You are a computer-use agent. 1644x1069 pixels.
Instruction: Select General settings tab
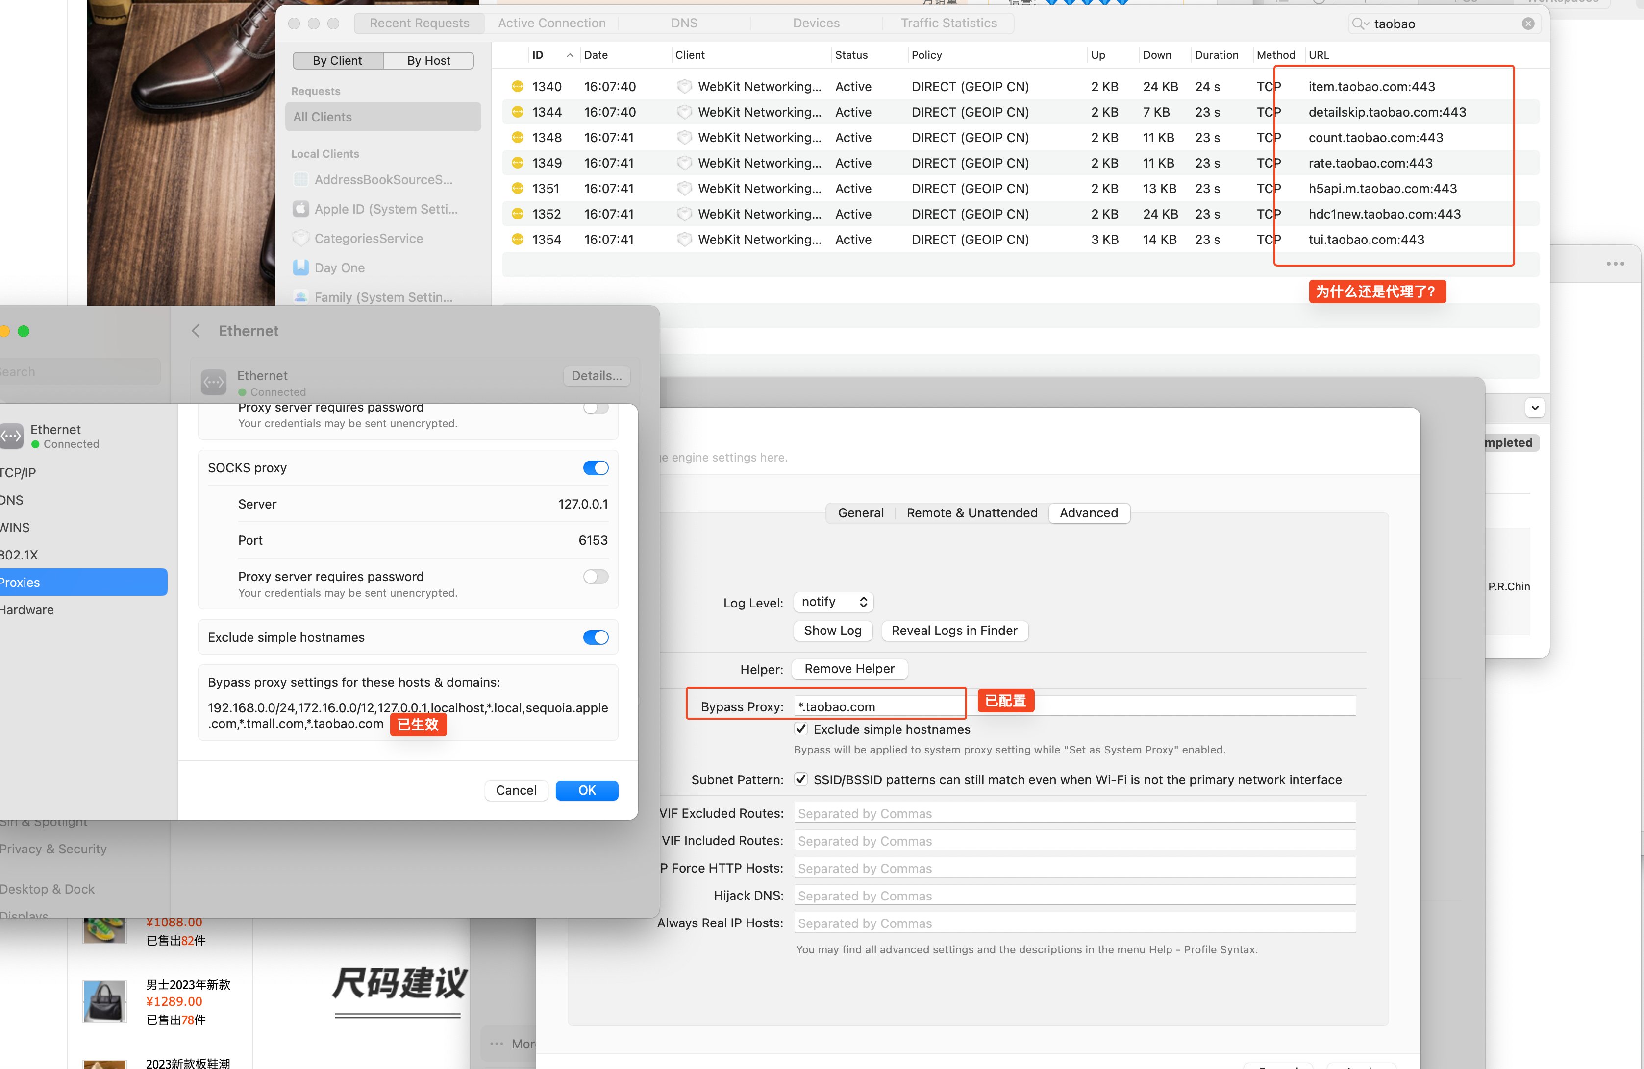861,512
